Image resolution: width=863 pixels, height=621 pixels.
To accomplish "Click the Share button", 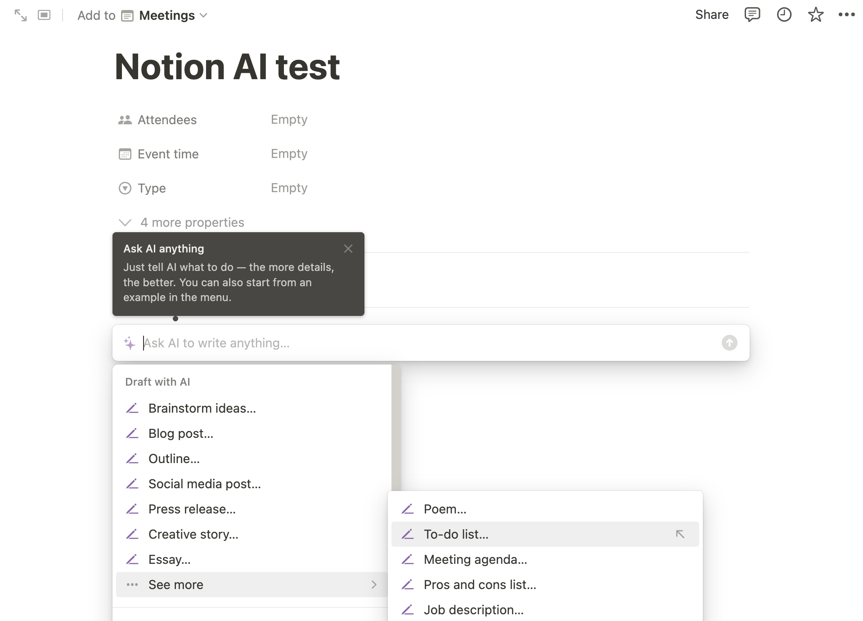I will [x=712, y=15].
